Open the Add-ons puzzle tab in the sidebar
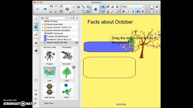Screen dimensions: 193x108 coord(36,50)
